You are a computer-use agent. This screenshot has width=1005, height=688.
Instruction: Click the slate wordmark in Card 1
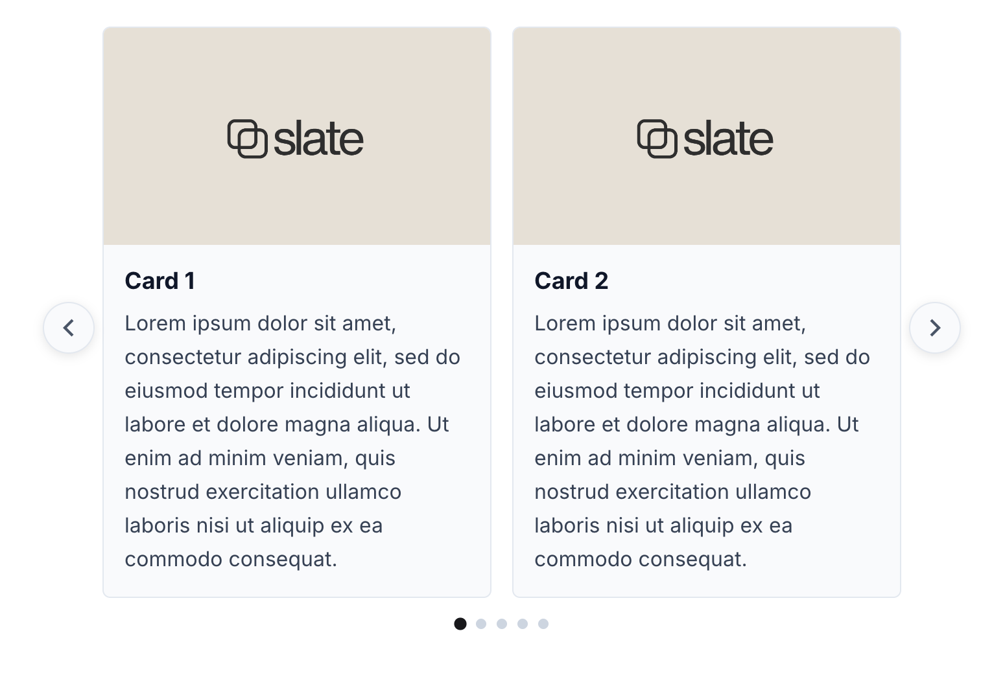coord(318,139)
